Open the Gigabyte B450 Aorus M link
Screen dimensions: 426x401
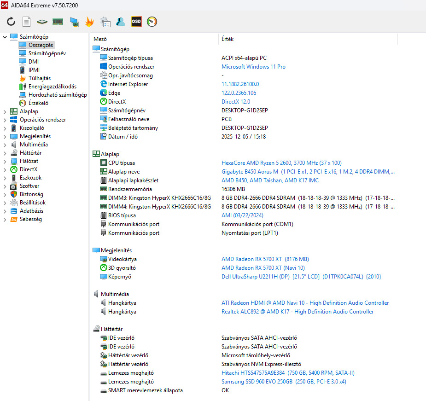click(308, 171)
